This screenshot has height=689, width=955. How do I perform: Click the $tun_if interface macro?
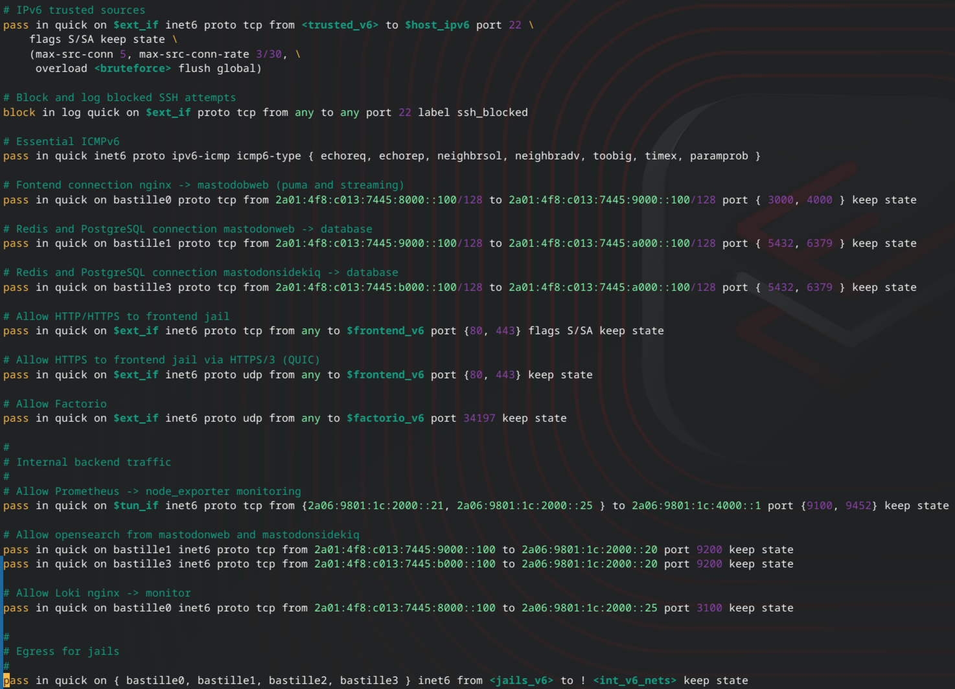pyautogui.click(x=135, y=506)
